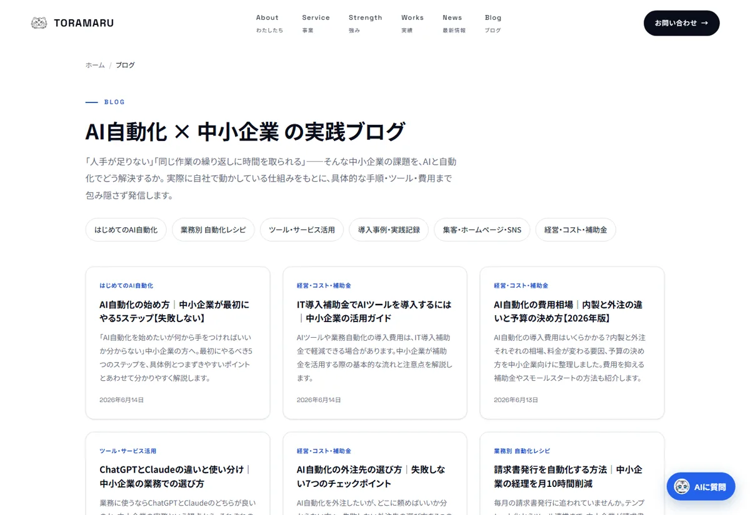Click the arrow in お問い合わせ button
The width and height of the screenshot is (750, 515).
[x=704, y=23]
